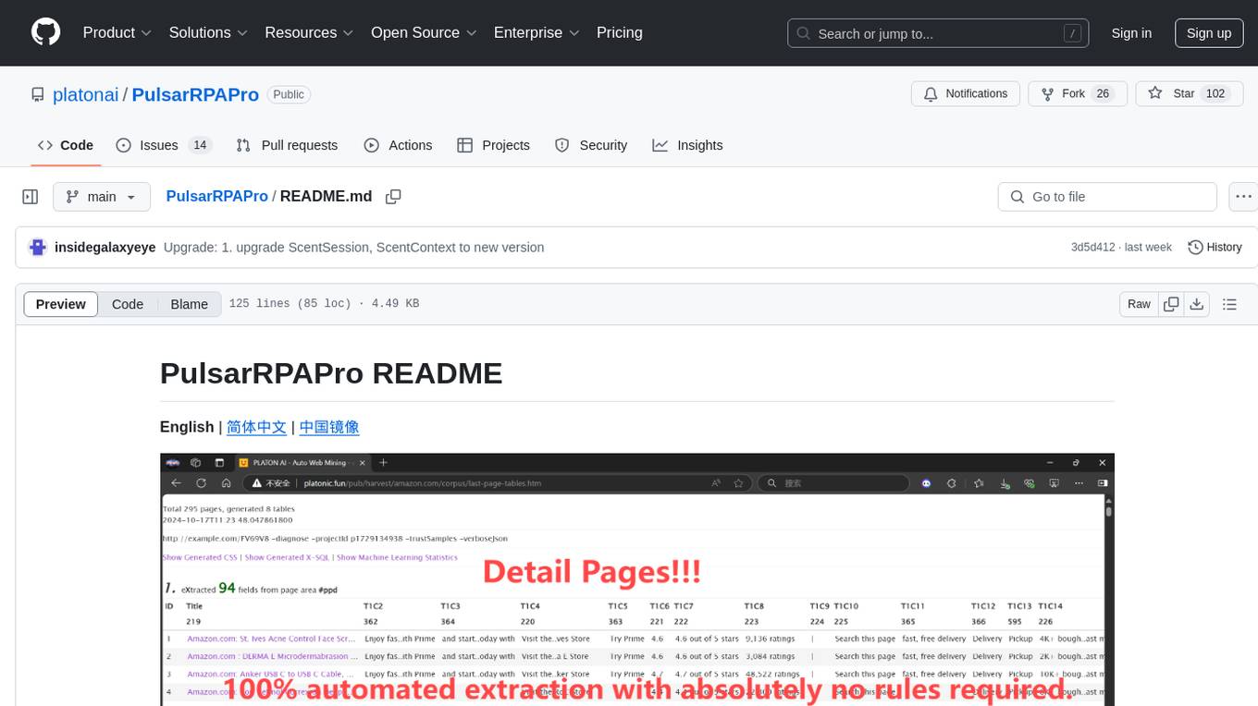The height and width of the screenshot is (706, 1258).
Task: Click the Go to file search box
Action: [1107, 197]
